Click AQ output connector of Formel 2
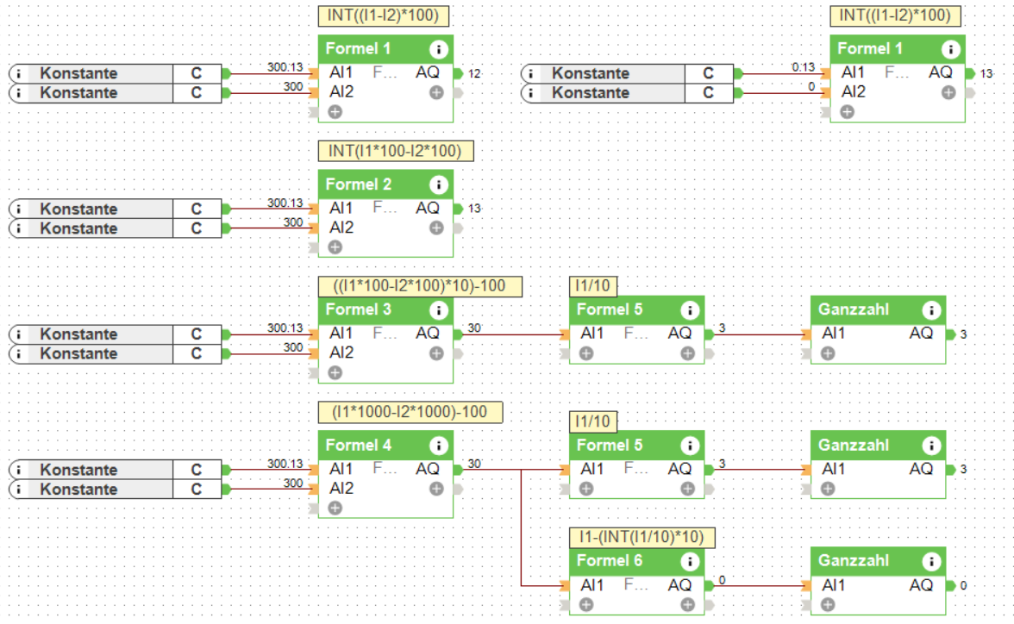The width and height of the screenshot is (1014, 624). [459, 209]
